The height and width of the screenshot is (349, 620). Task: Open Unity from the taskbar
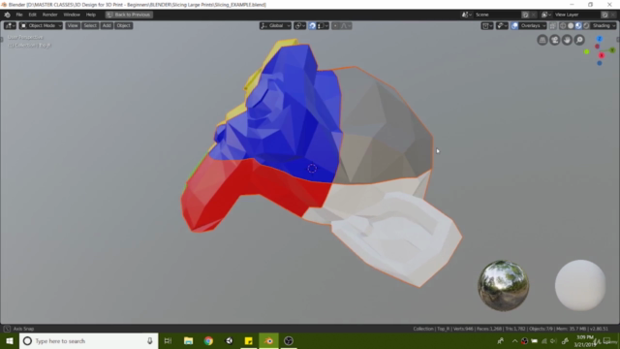point(229,341)
